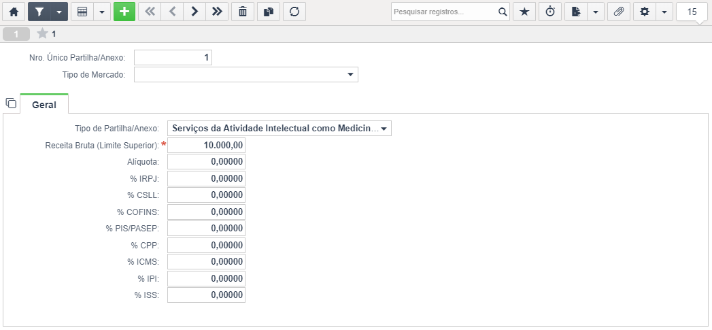
Task: Select the Geral tab
Action: coord(44,105)
